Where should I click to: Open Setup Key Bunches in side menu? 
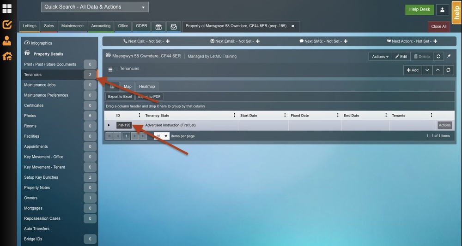60,177
